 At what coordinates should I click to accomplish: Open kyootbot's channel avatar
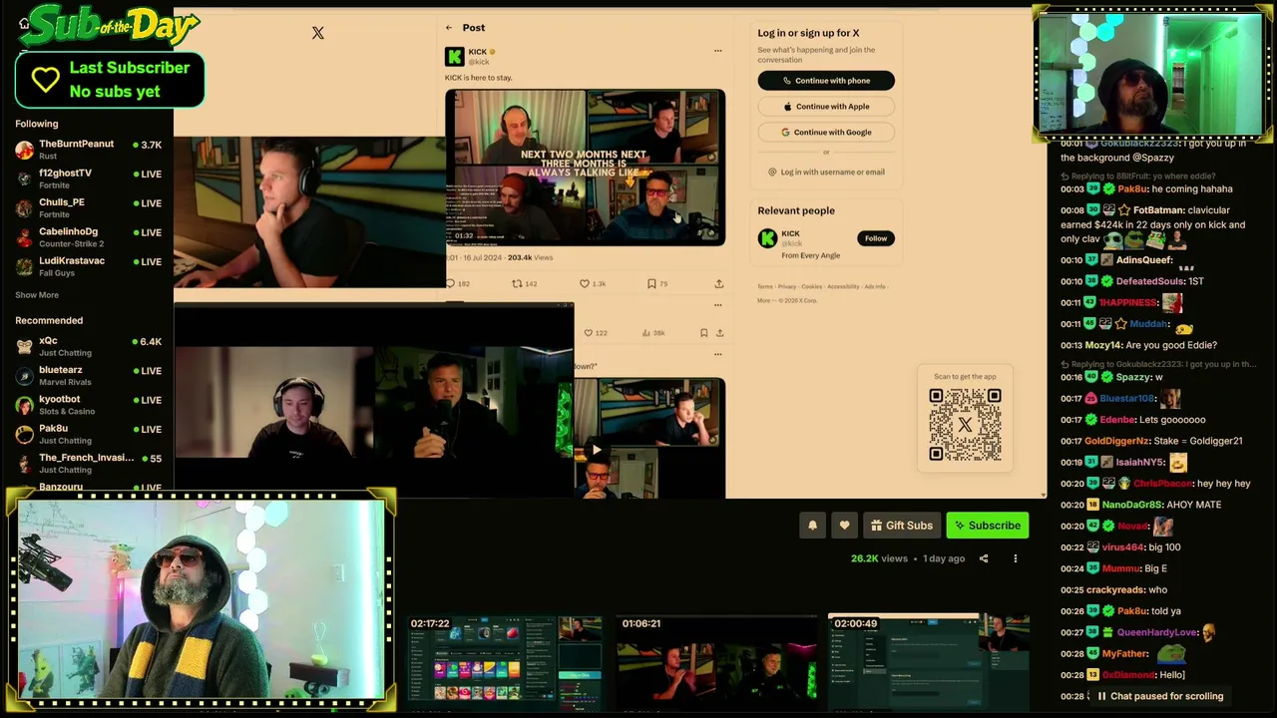[x=24, y=405]
